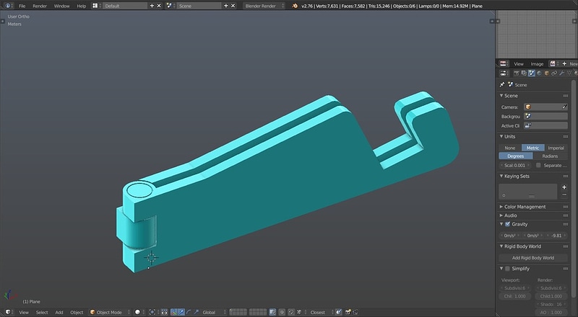Add a new scene with plus icon

[226, 6]
